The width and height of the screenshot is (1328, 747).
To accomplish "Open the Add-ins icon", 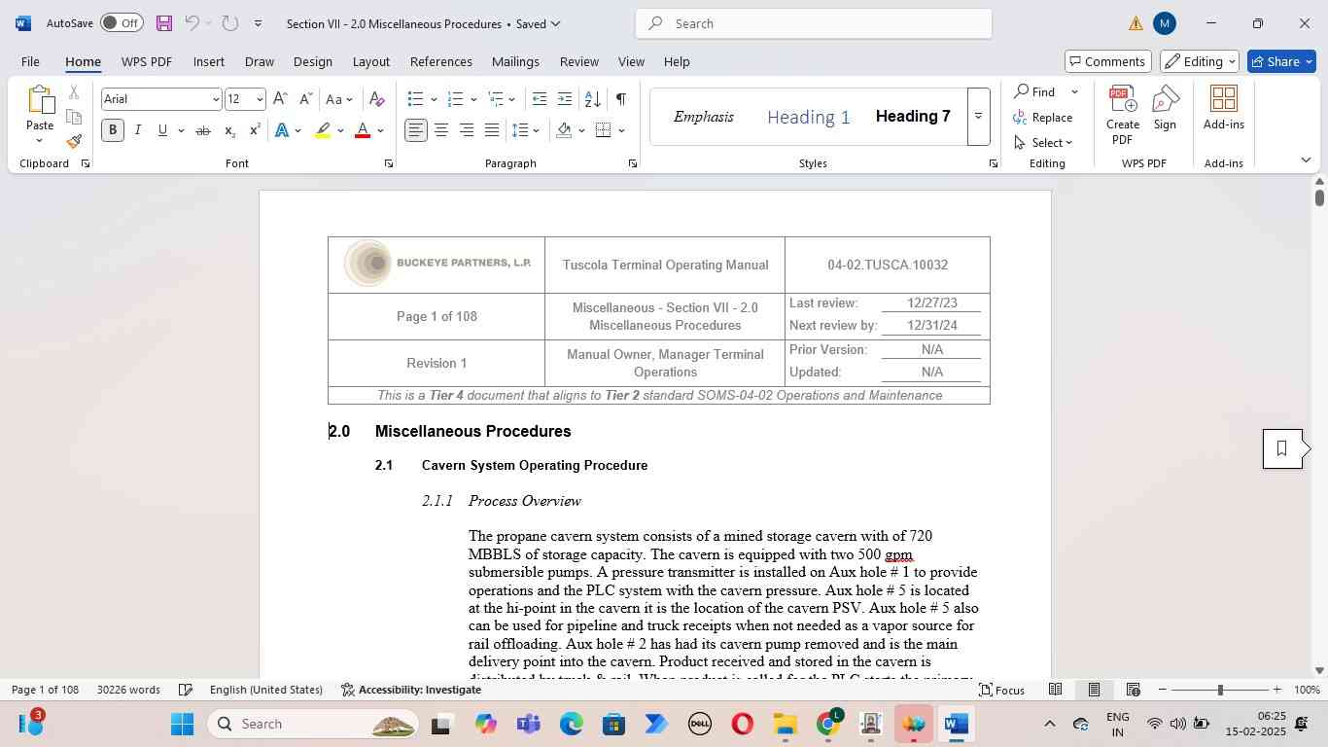I will [1224, 108].
